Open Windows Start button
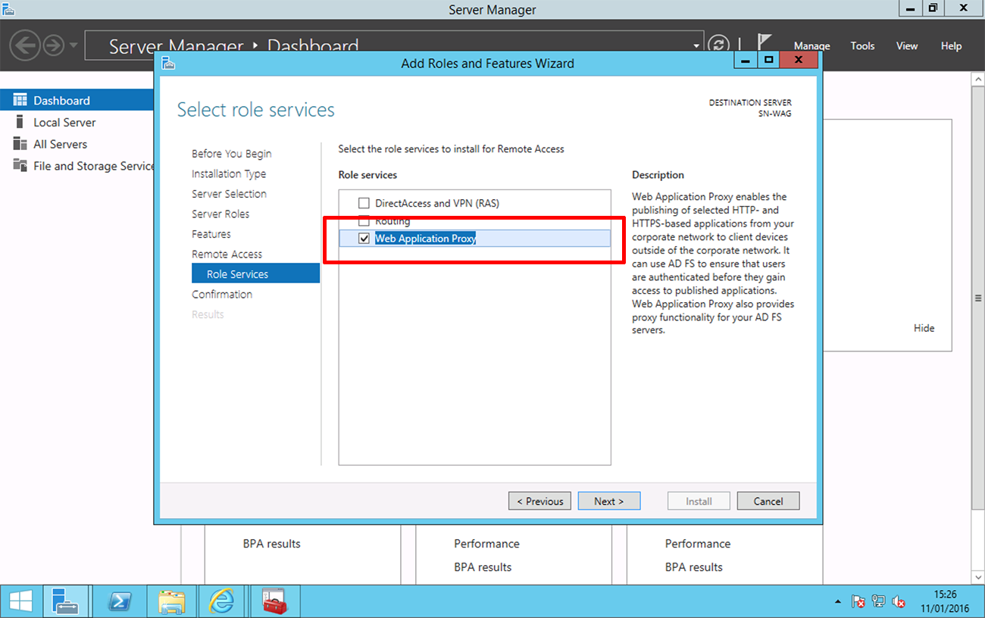Screen dimensions: 985x618 [20, 602]
